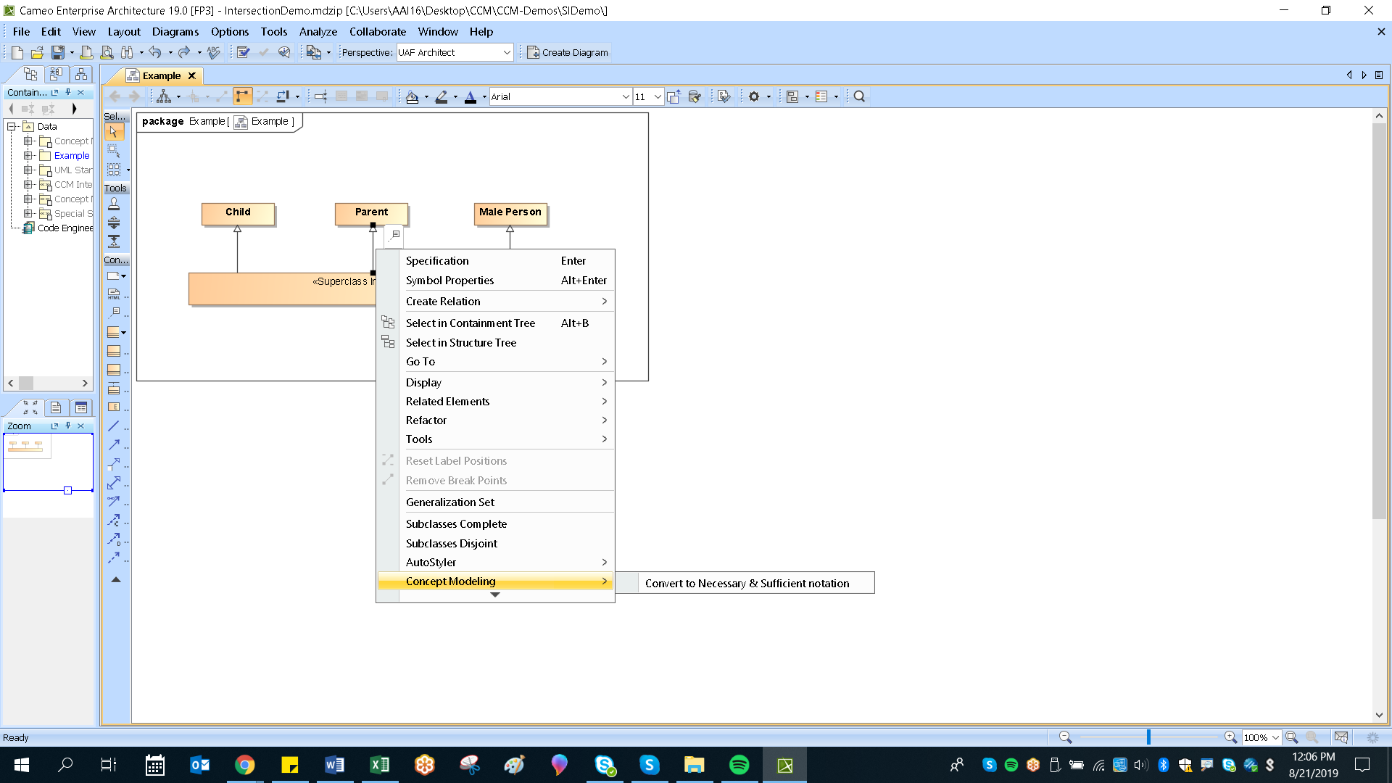Image resolution: width=1392 pixels, height=783 pixels.
Task: Click the diagram search magnifier icon
Action: (x=859, y=96)
